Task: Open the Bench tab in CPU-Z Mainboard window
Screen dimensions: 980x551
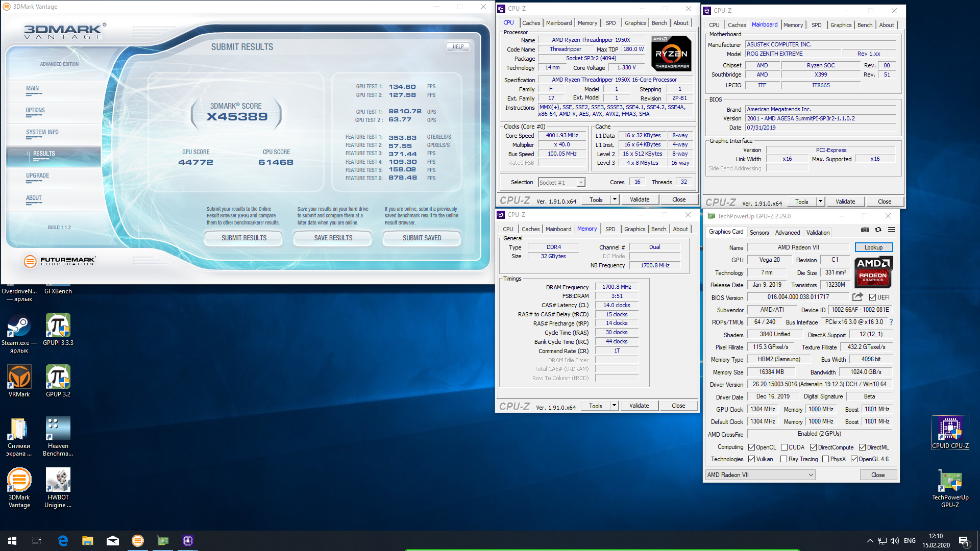Action: tap(865, 25)
